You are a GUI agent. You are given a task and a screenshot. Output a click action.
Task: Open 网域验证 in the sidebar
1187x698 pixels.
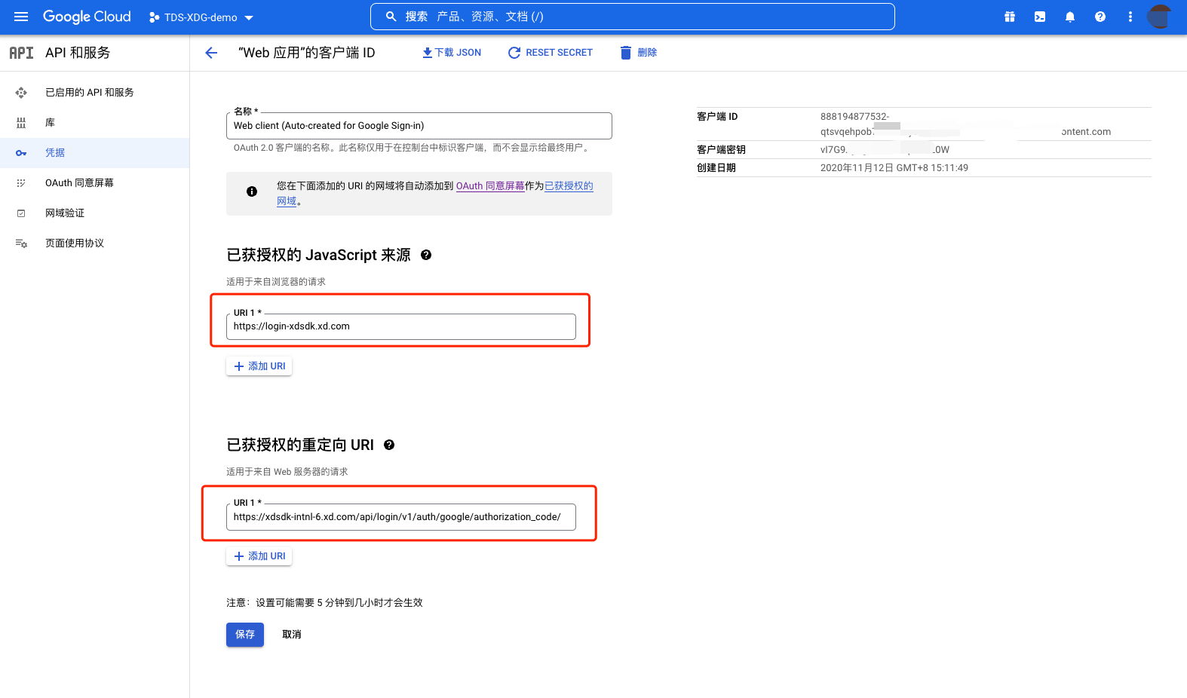pyautogui.click(x=94, y=213)
